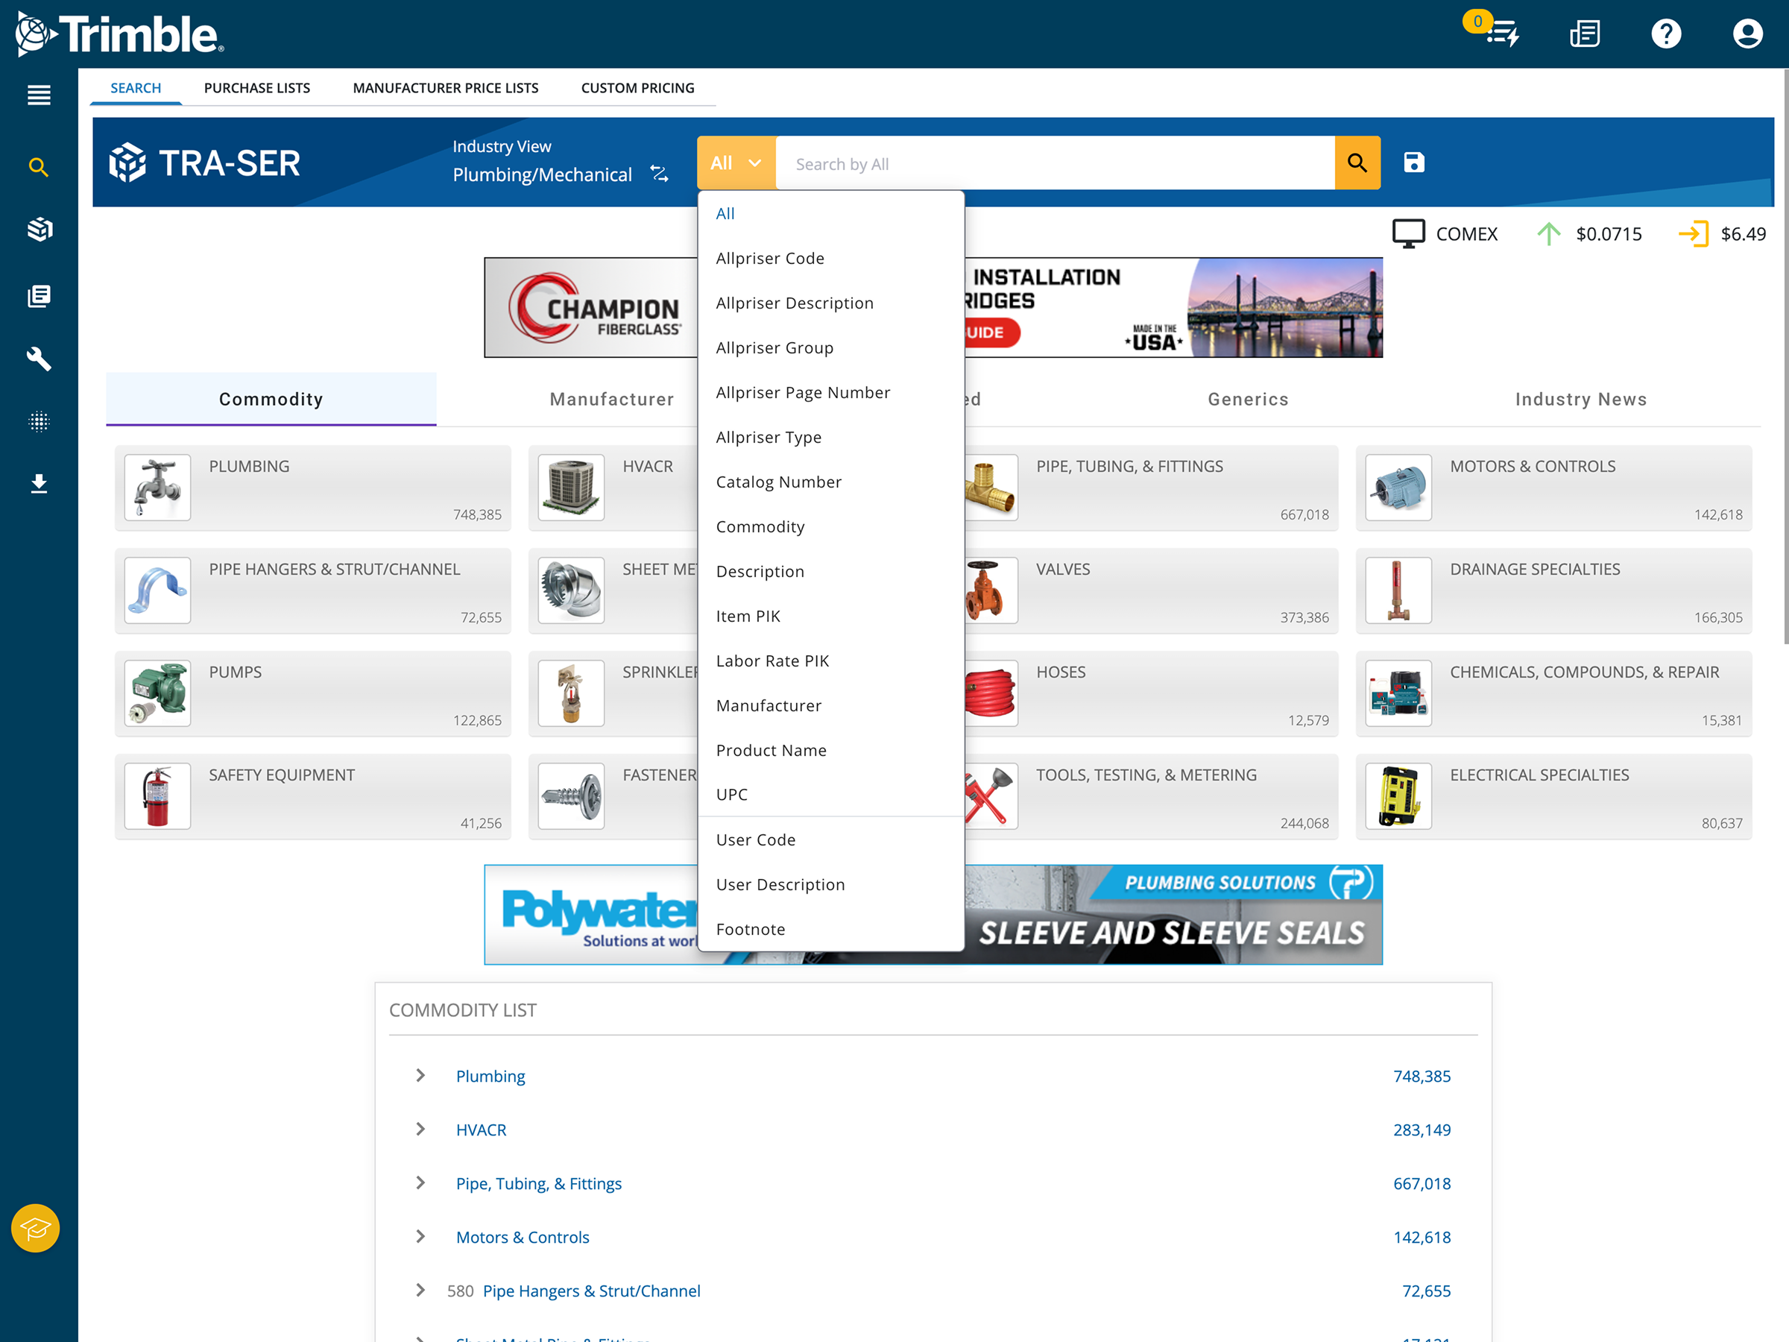Open the PLUMBING commodity card
The image size is (1789, 1342).
[313, 488]
